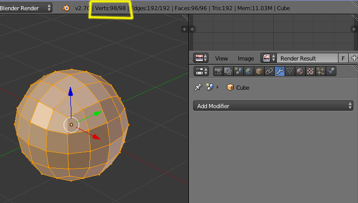Open the View menu in image editor
Screen dimensions: 358x203
(221, 58)
